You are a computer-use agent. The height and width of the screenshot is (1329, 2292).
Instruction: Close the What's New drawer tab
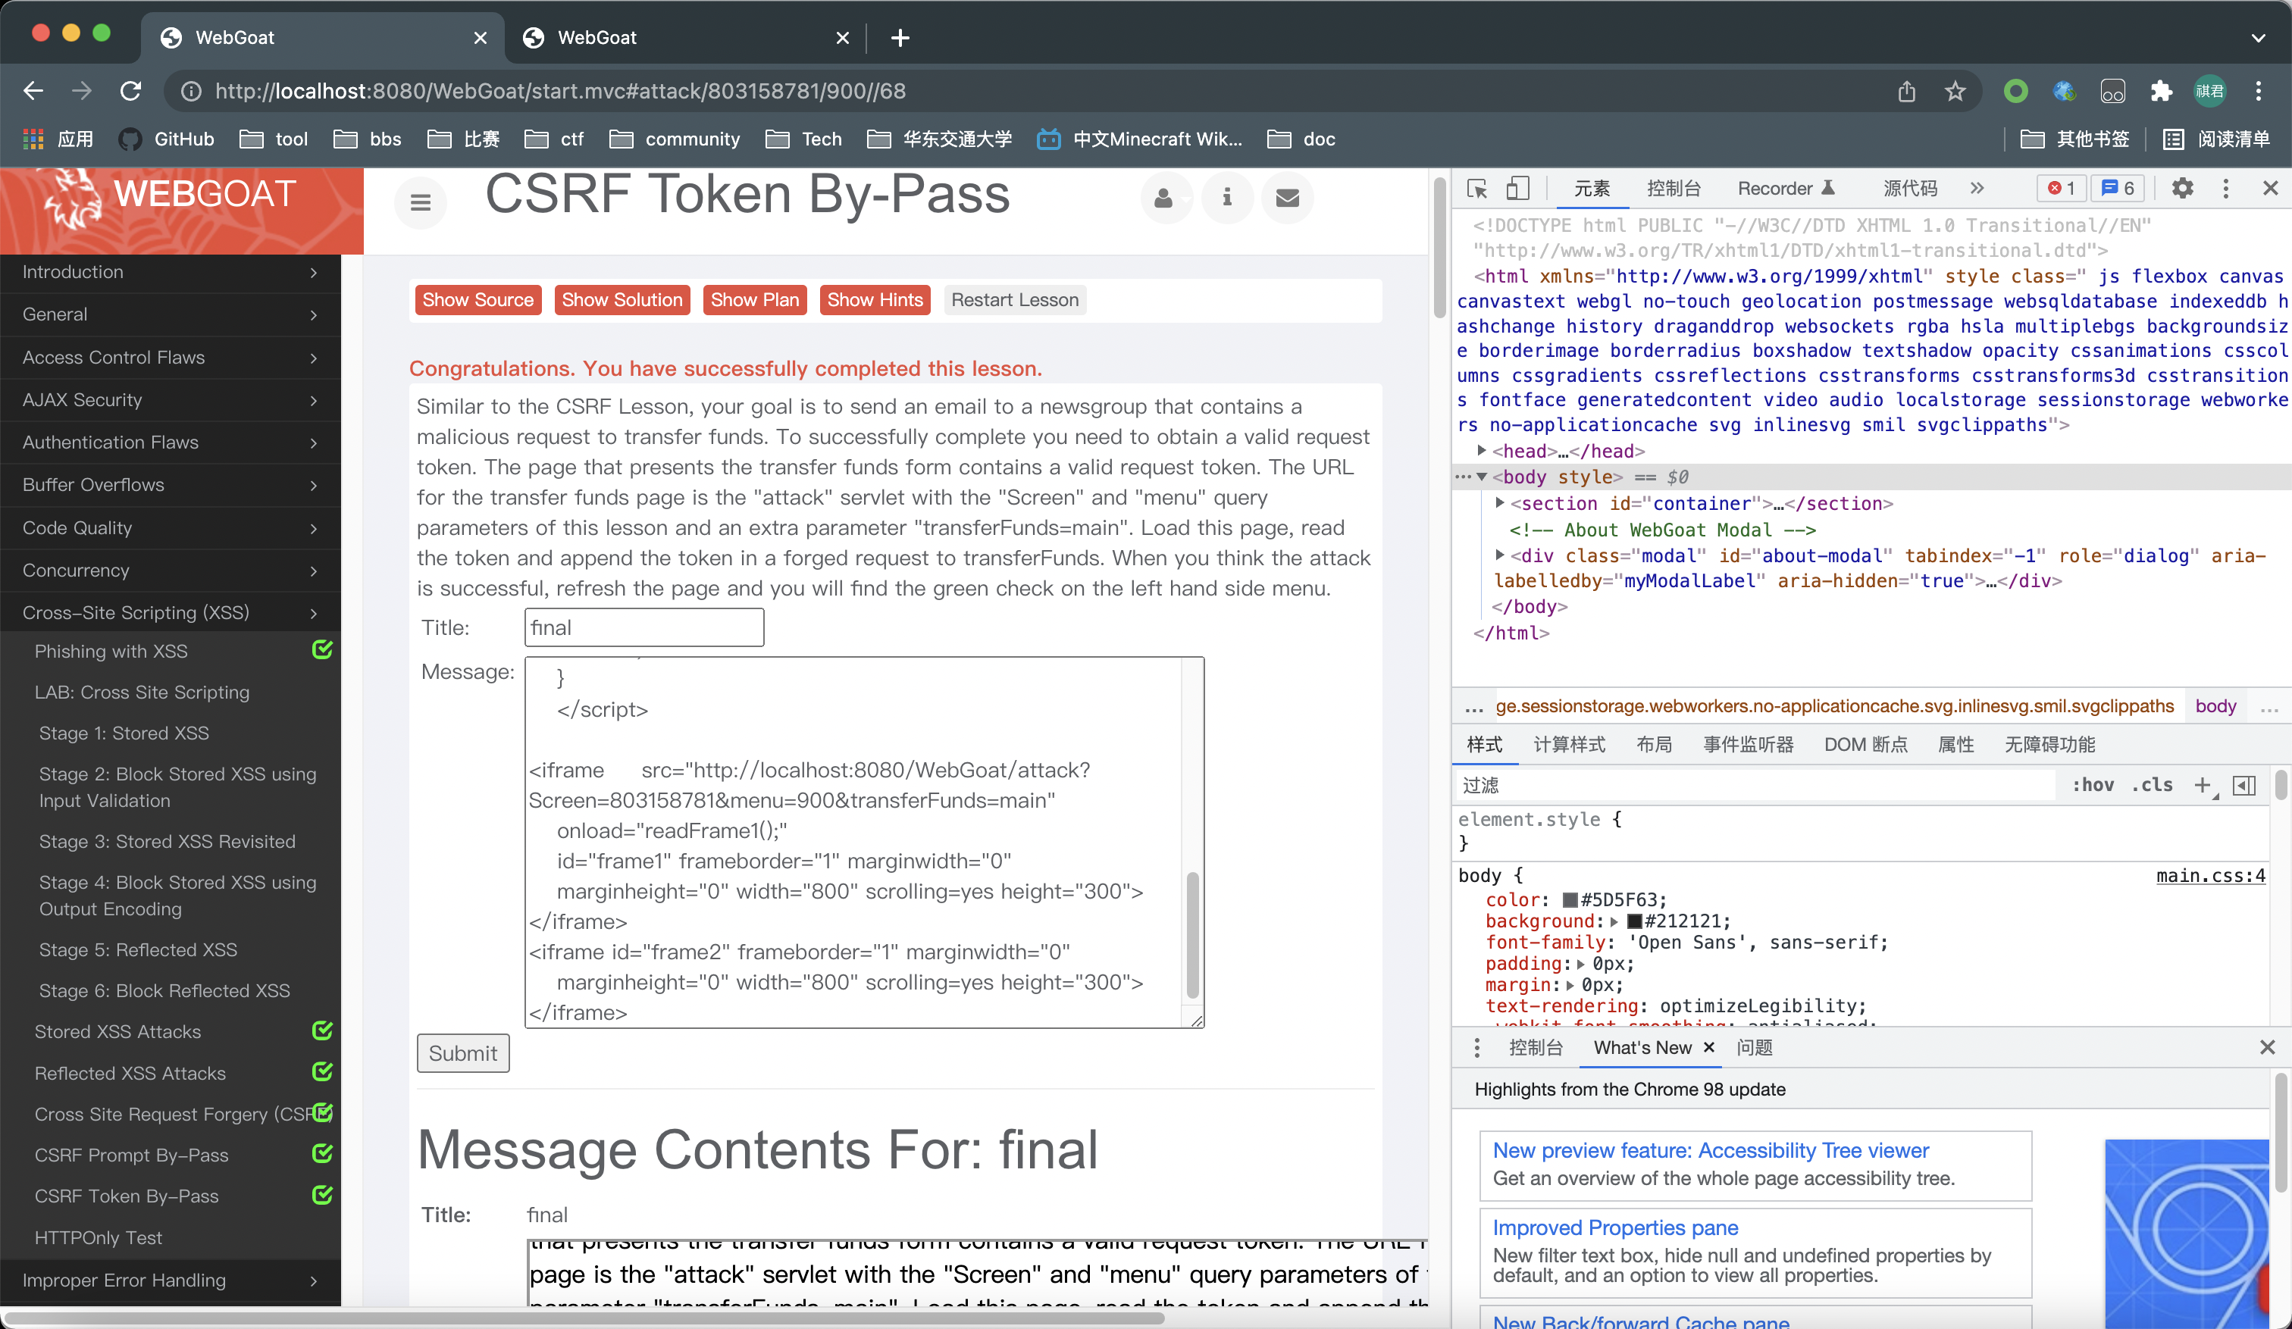1709,1047
